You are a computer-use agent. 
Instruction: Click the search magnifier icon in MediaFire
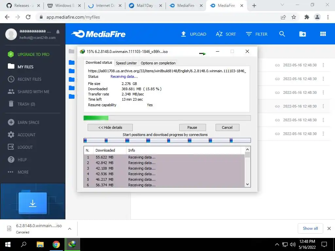[x=282, y=34]
